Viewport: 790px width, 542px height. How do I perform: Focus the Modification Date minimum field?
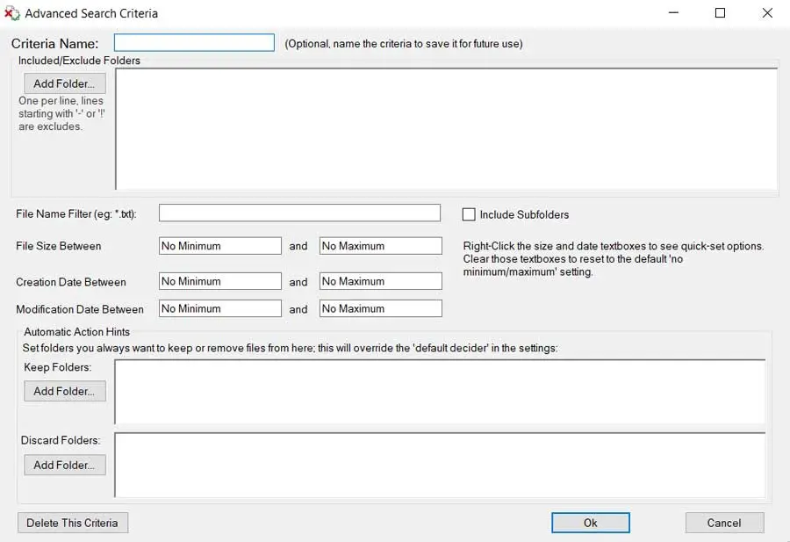pos(220,308)
